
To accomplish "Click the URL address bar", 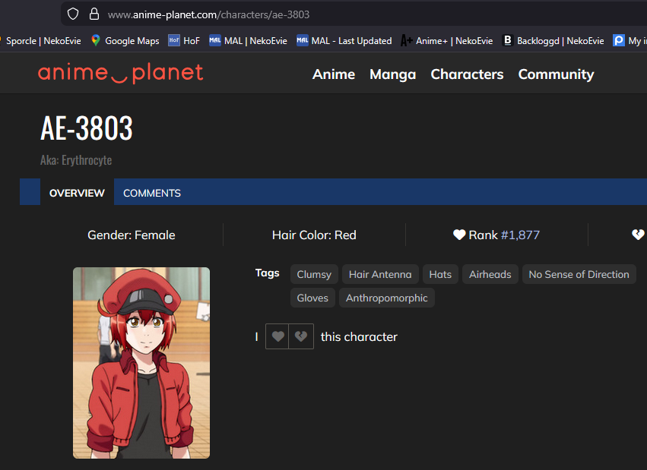I will tap(355, 14).
